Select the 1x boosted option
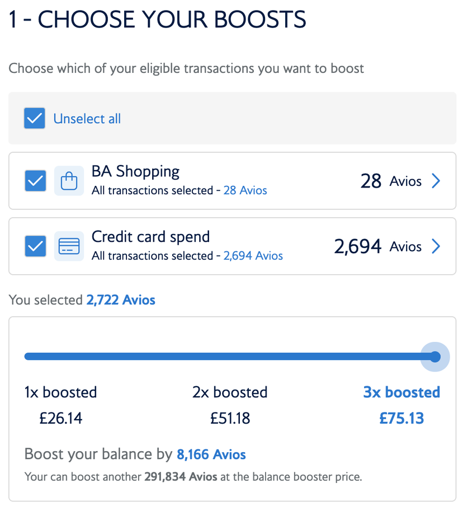 click(60, 392)
